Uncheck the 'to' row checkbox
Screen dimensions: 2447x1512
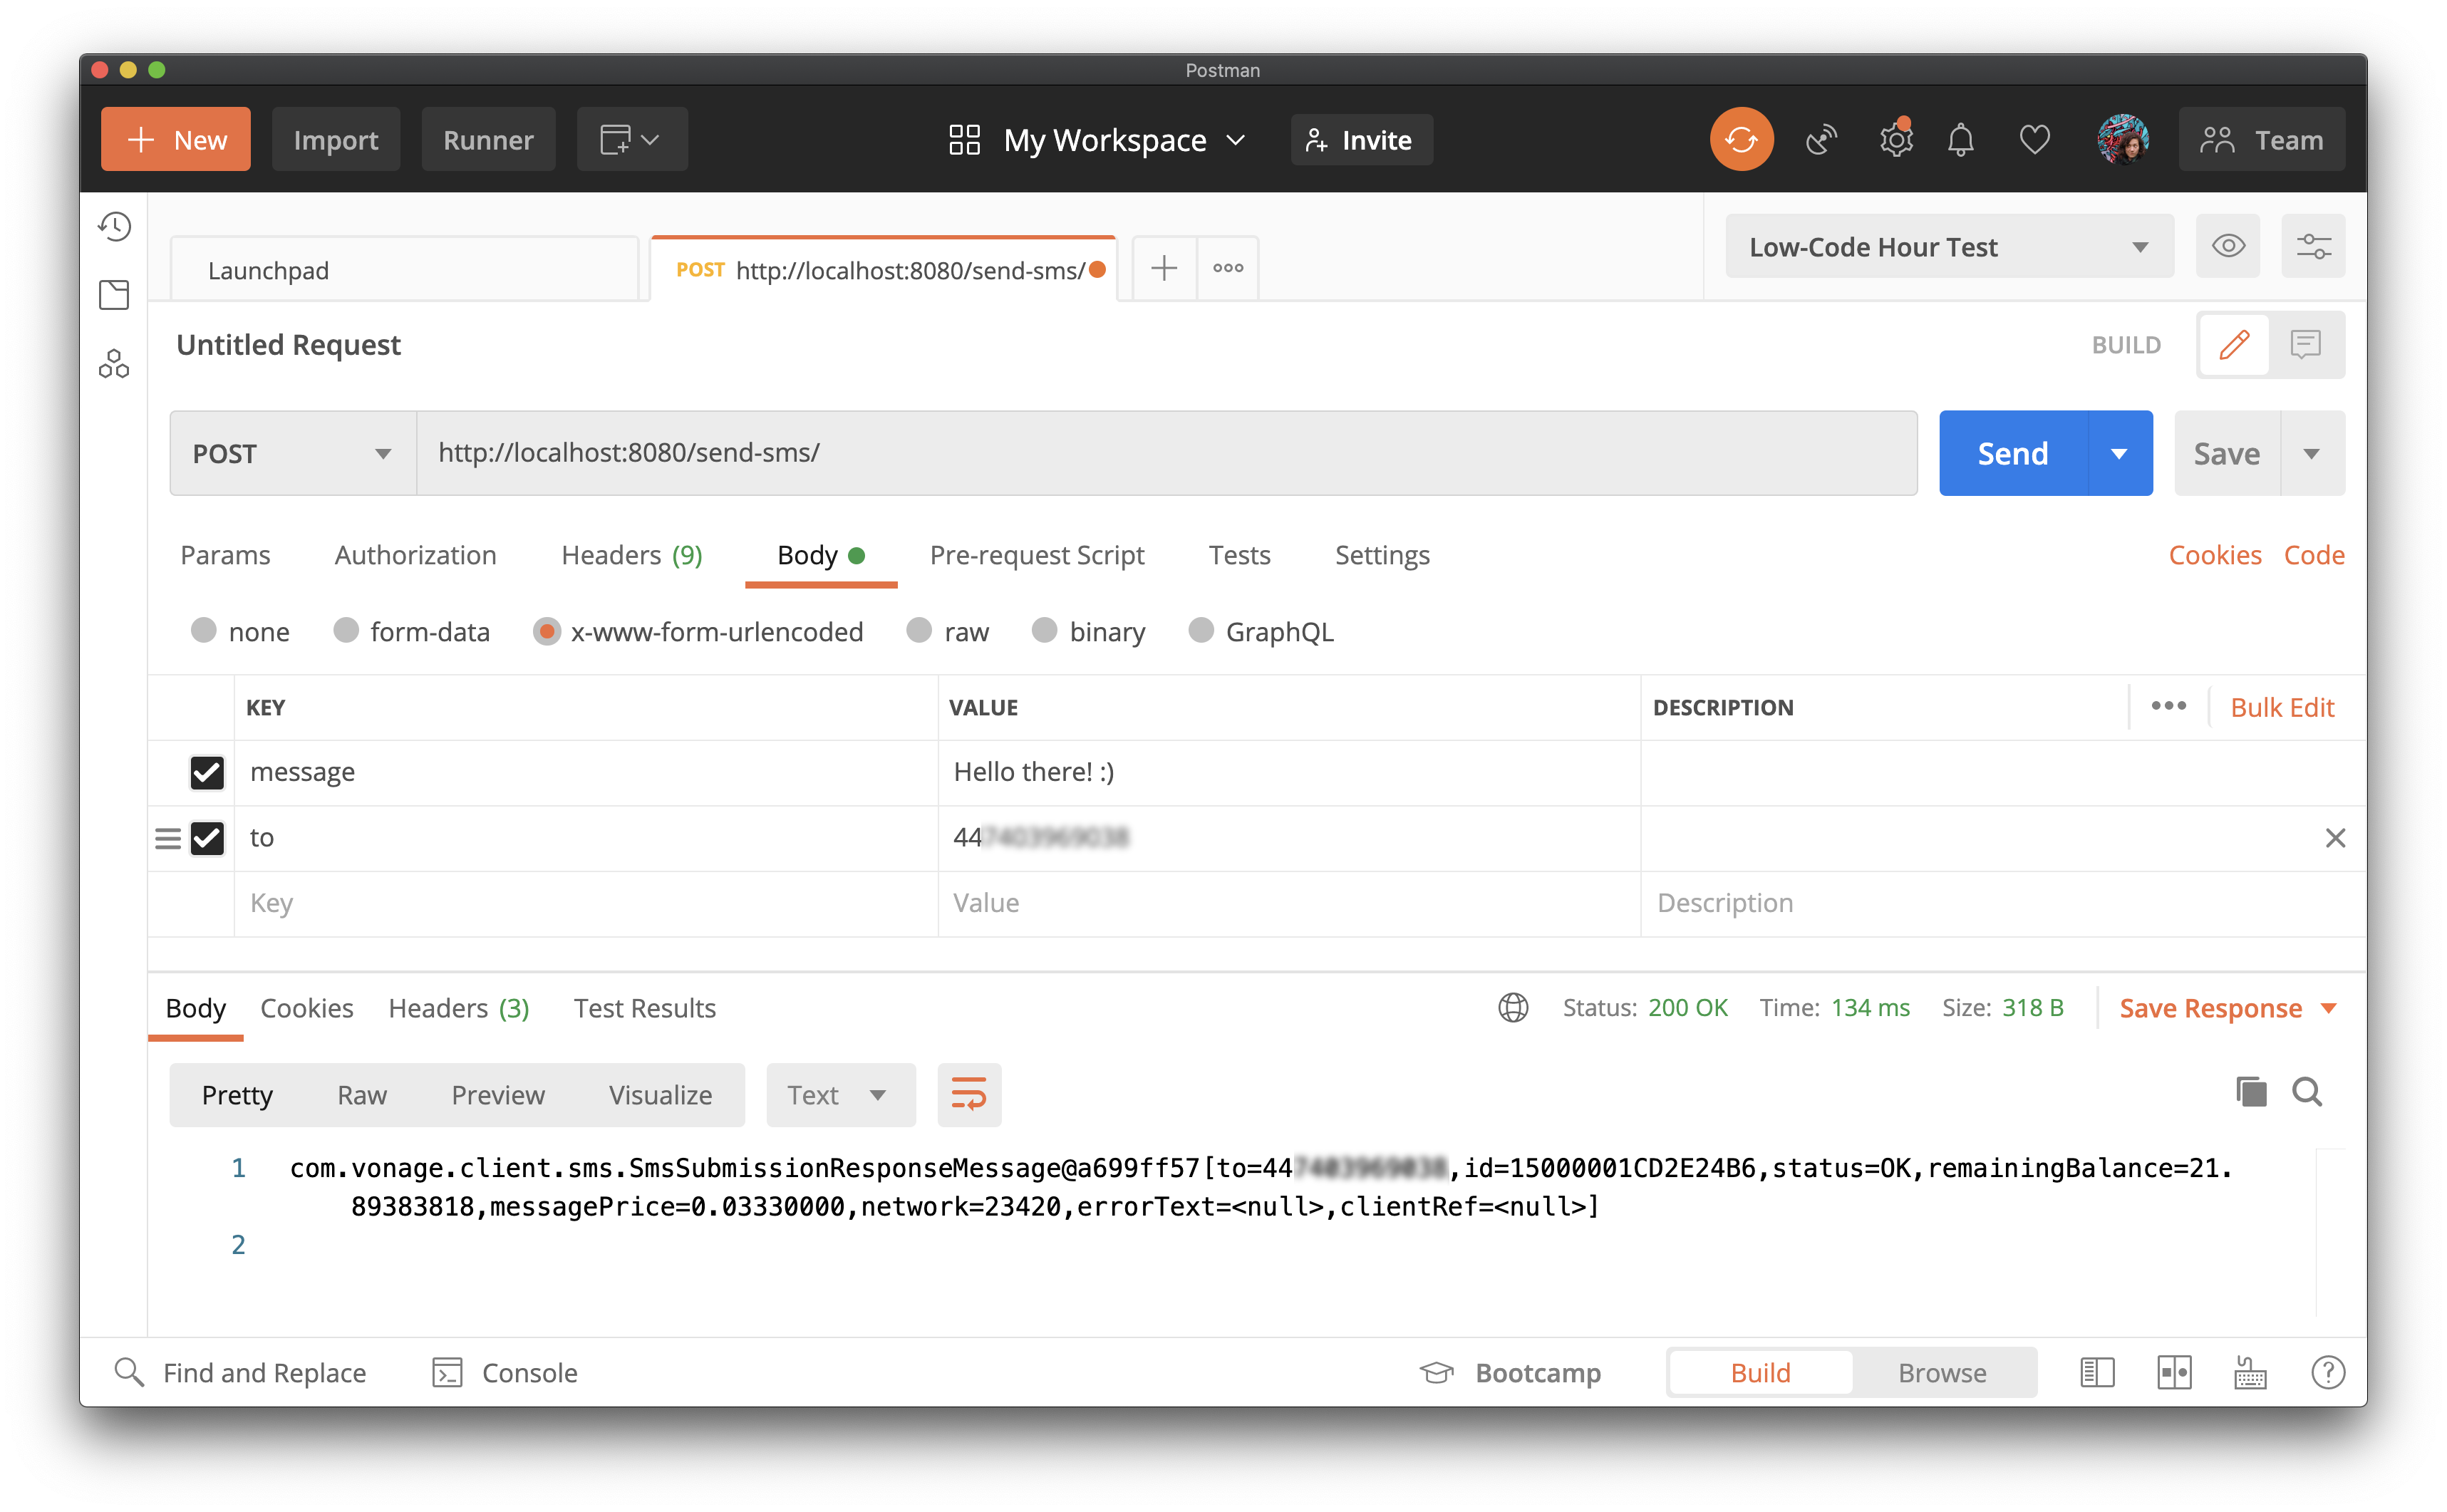click(x=207, y=838)
